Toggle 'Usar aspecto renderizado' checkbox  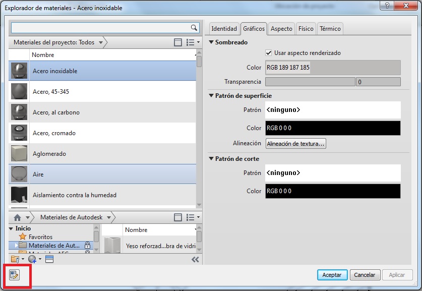tap(269, 53)
